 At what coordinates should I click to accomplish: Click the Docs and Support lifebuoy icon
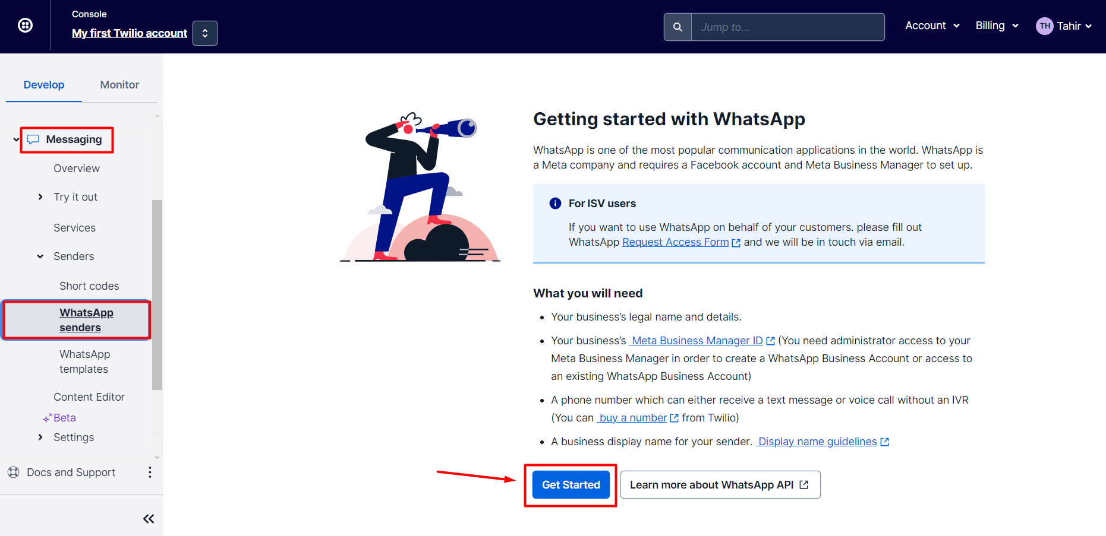point(13,472)
